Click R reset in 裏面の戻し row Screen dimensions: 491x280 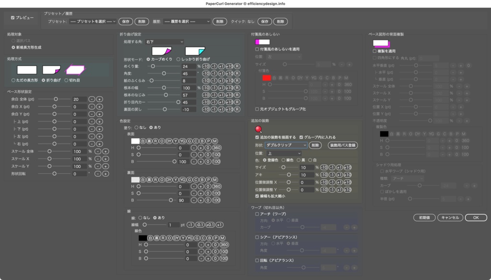point(237,110)
